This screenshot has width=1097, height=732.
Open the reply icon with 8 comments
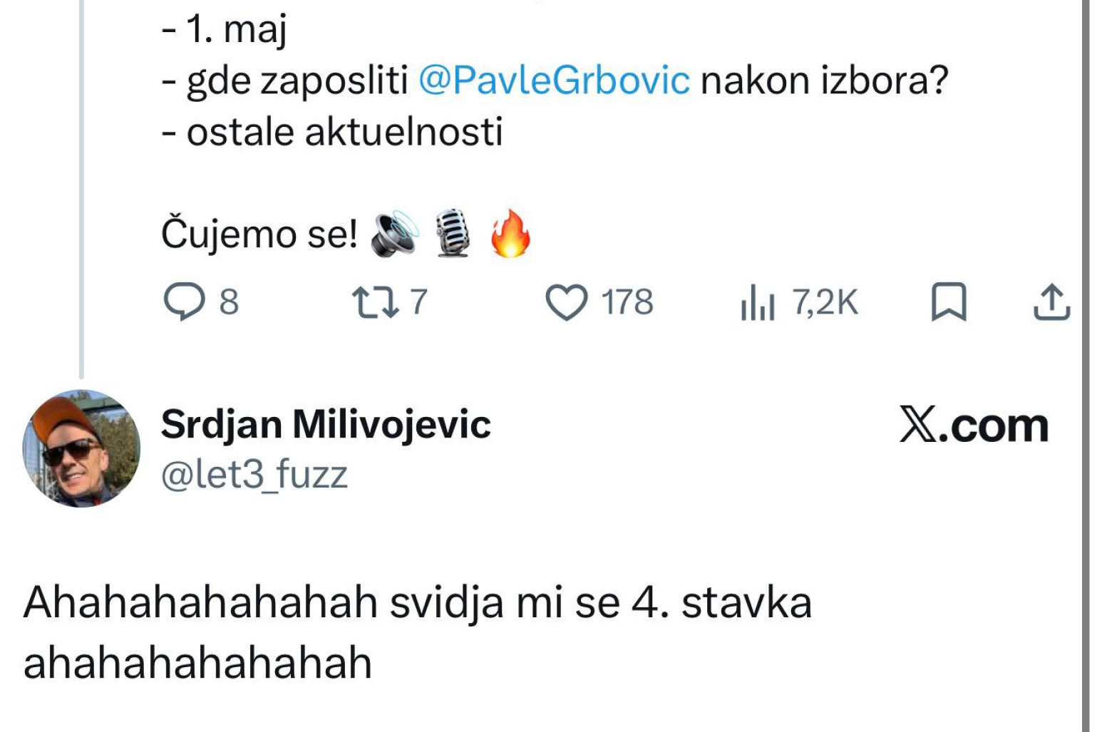click(x=184, y=302)
